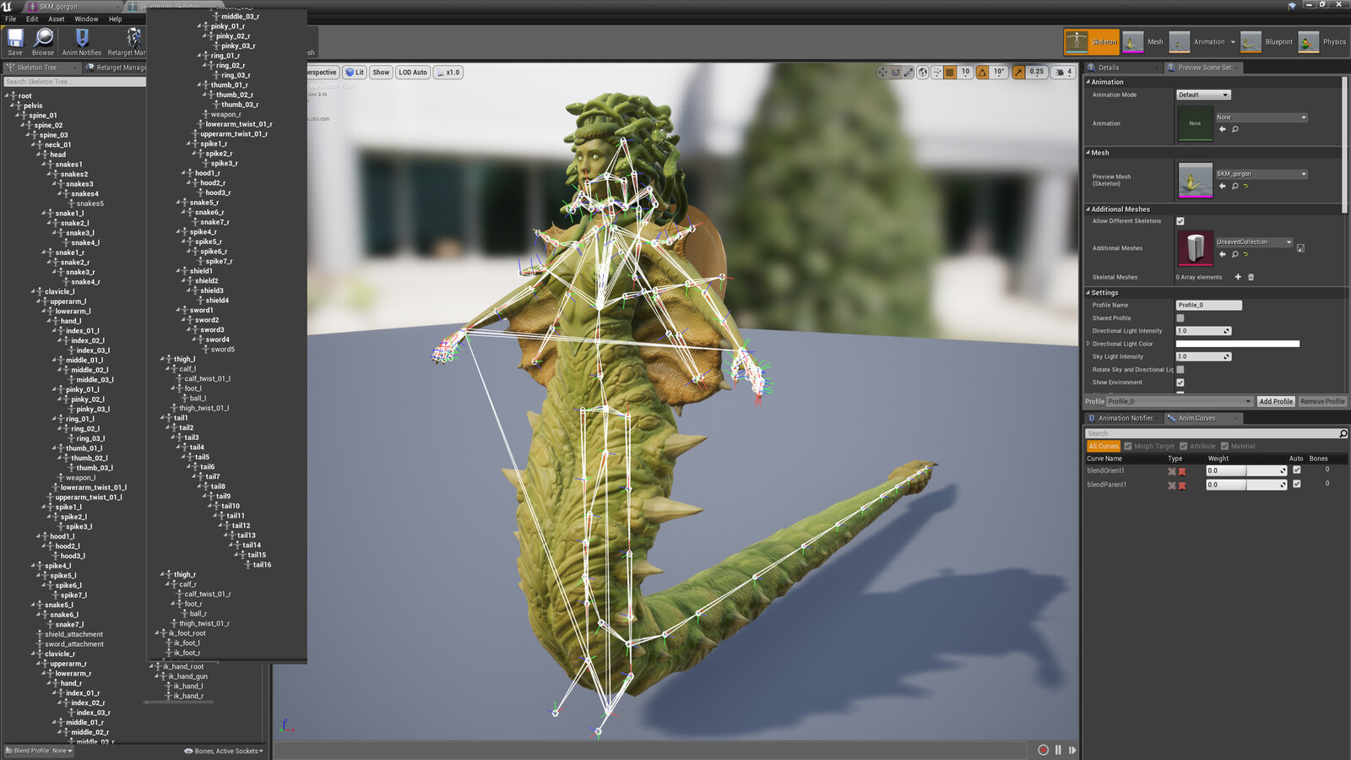Click the Remove Profile button

(x=1322, y=402)
